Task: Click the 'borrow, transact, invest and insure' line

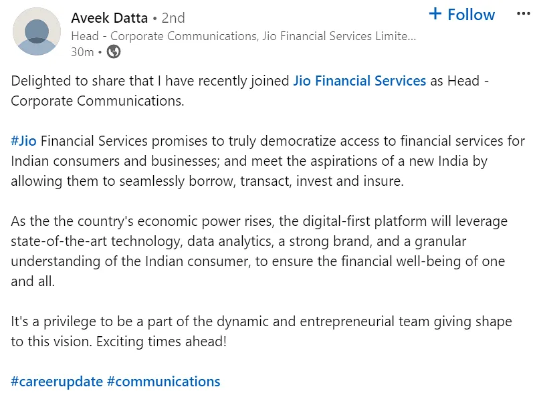Action: (296, 181)
